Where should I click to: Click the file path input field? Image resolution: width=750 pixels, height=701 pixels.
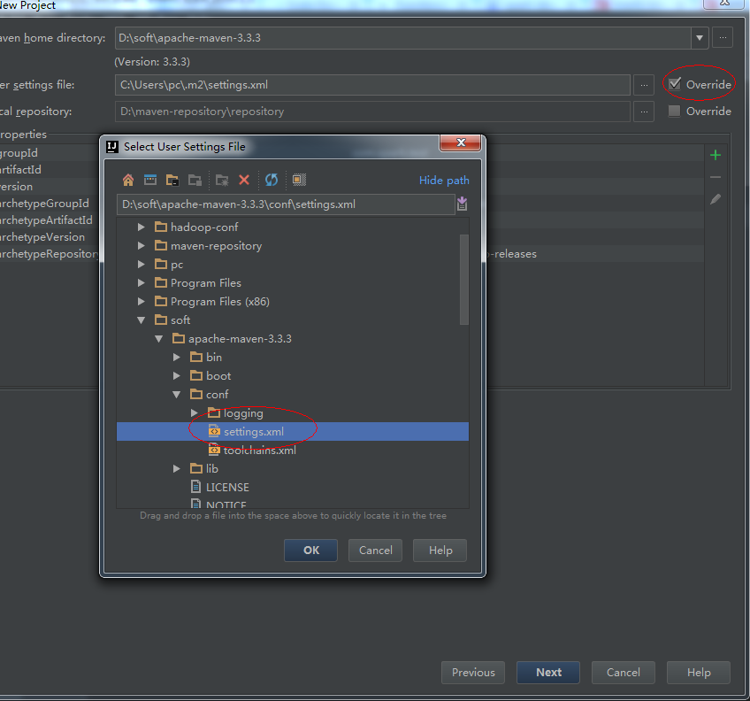(x=286, y=204)
